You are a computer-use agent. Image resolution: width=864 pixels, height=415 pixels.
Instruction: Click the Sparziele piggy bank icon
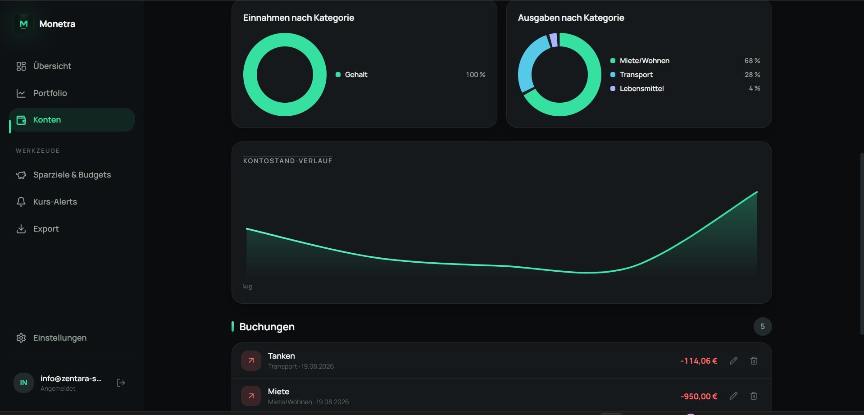[x=21, y=175]
